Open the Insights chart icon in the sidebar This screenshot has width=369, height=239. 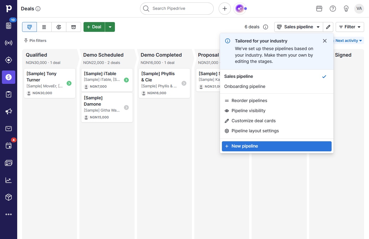tap(8, 180)
